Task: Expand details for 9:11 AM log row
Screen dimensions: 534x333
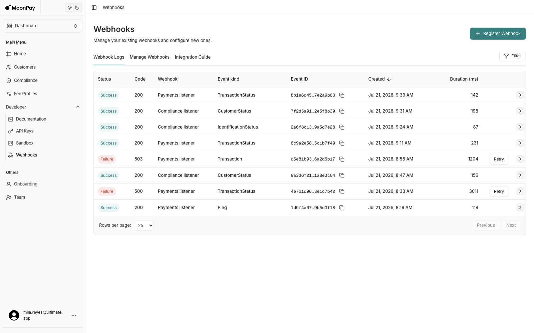Action: [x=520, y=143]
